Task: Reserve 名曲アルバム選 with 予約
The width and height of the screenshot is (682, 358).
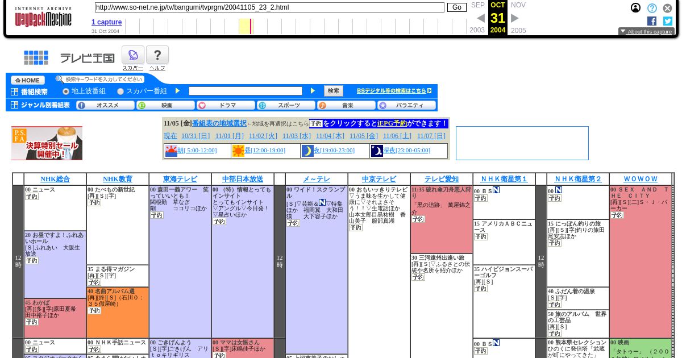Action: [94, 310]
